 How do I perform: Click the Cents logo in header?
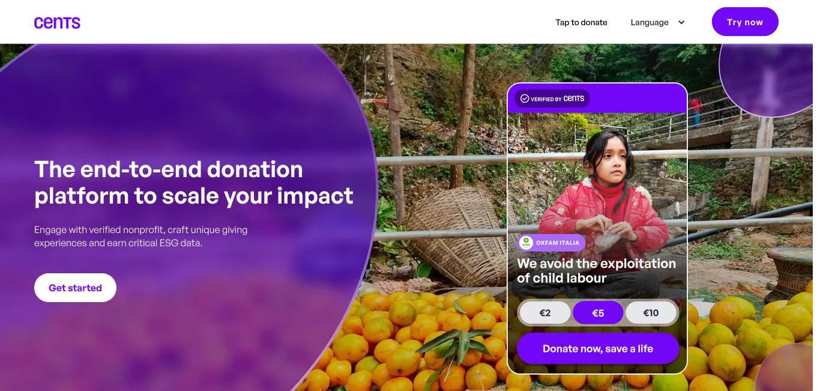(57, 23)
